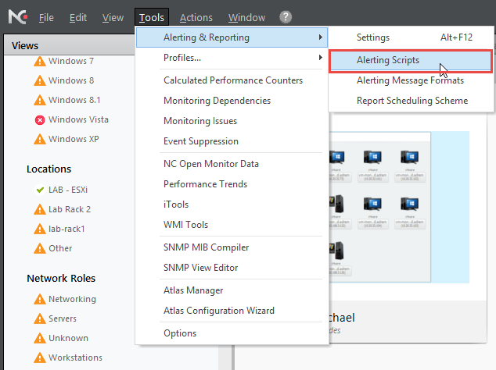
Task: Select Alerting Scripts from the submenu
Action: coord(388,60)
